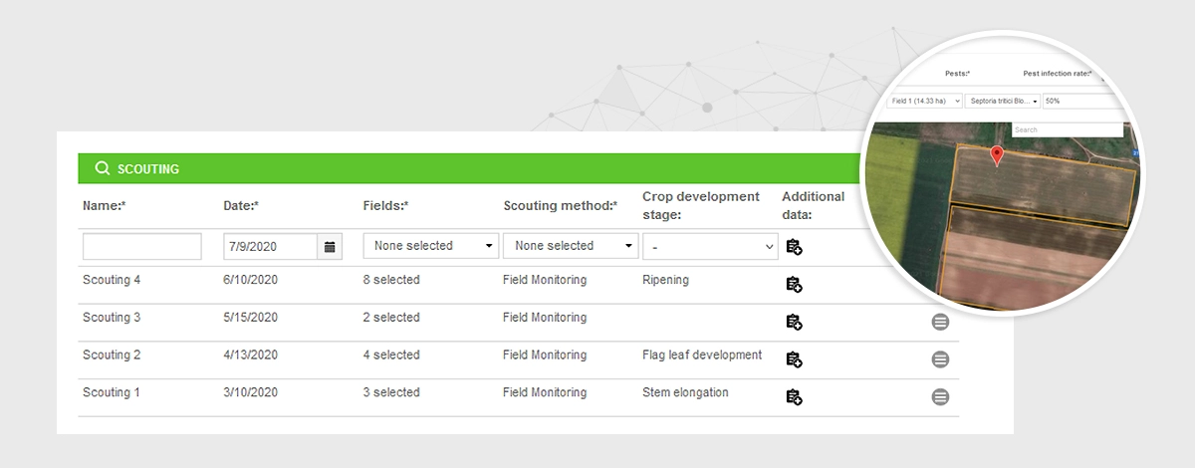Screen dimensions: 1195x468
Task: Click the pest infection rate 50% field
Action: pos(1080,102)
